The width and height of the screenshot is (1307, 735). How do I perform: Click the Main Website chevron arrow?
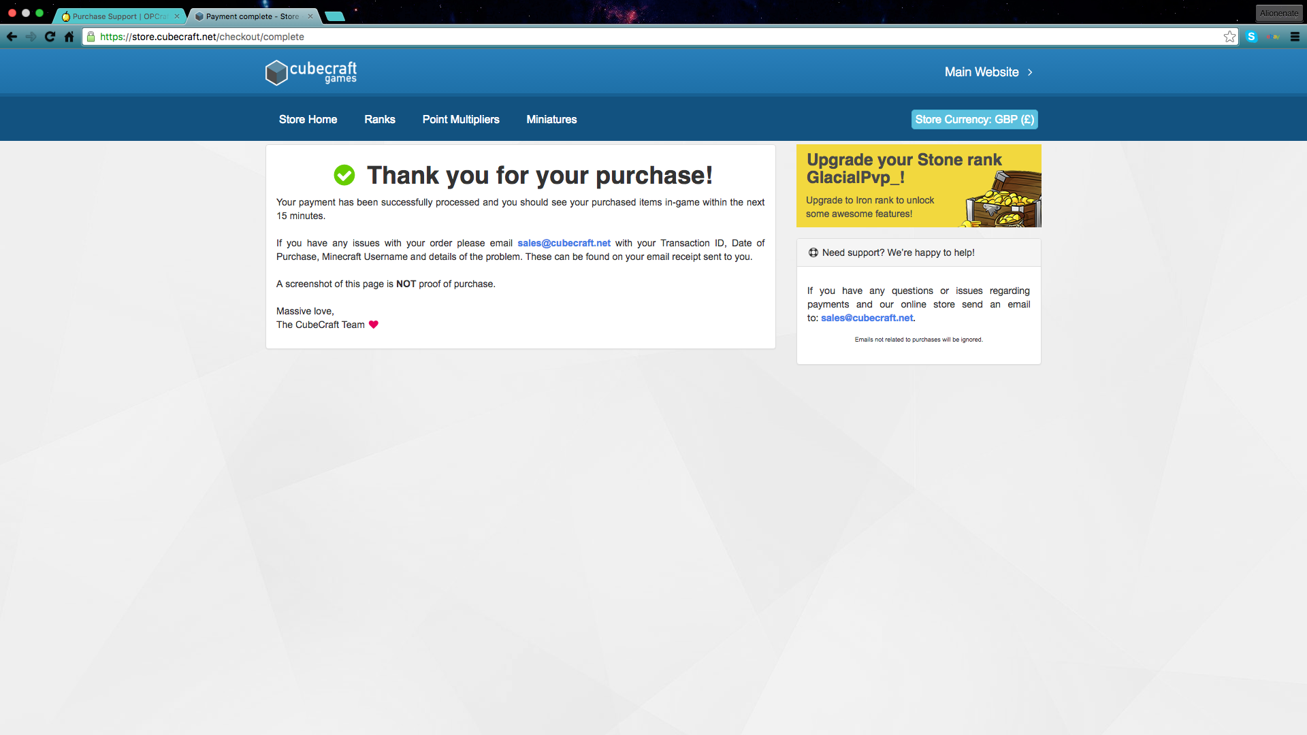[1030, 72]
